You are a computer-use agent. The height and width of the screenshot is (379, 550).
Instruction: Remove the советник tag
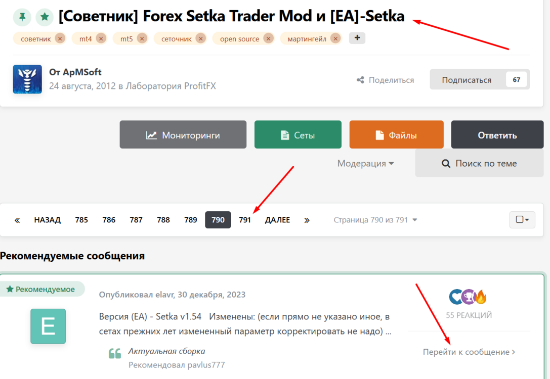60,38
